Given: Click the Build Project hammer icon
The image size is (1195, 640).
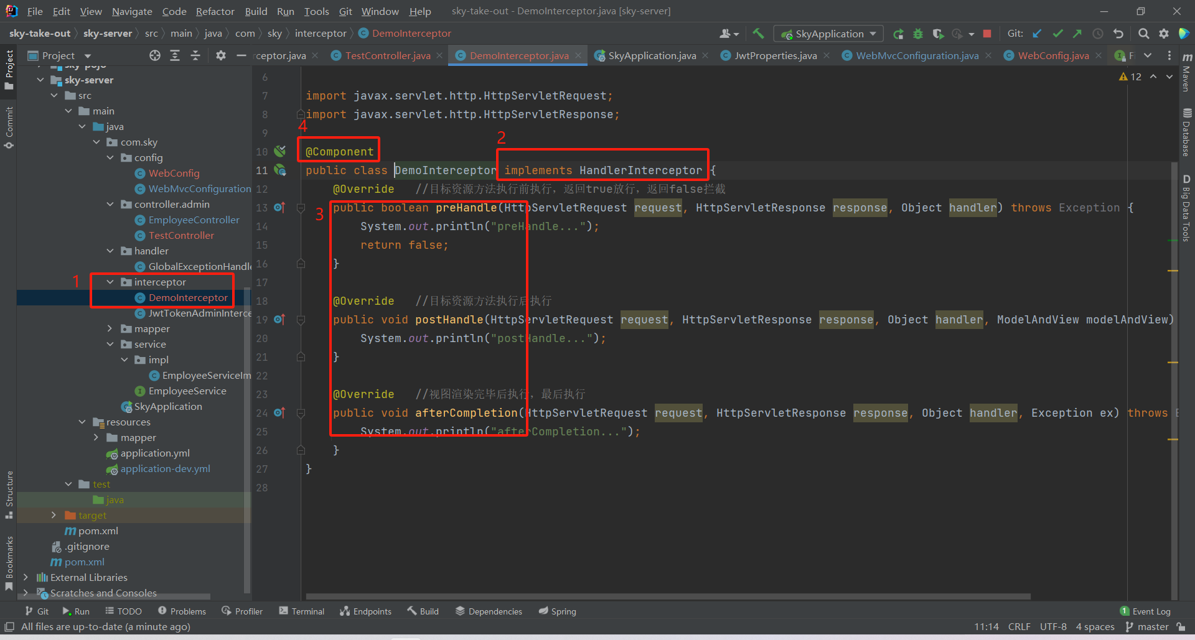Looking at the screenshot, I should [757, 34].
